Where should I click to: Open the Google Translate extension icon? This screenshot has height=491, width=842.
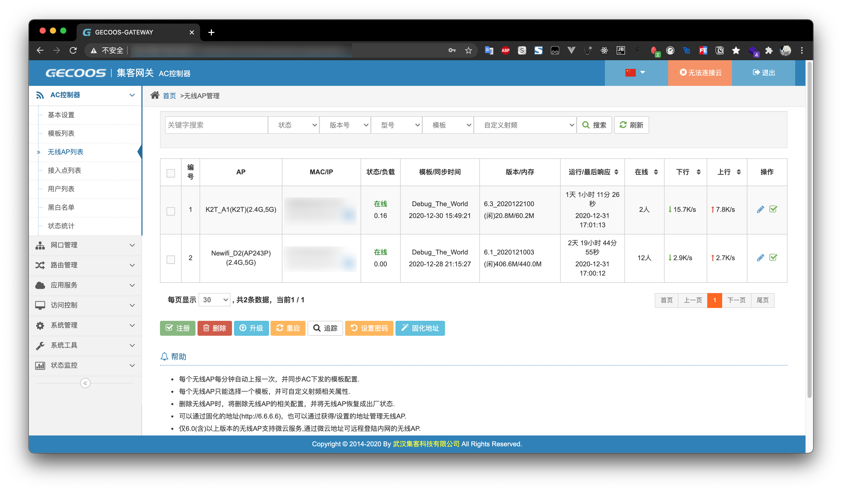489,50
